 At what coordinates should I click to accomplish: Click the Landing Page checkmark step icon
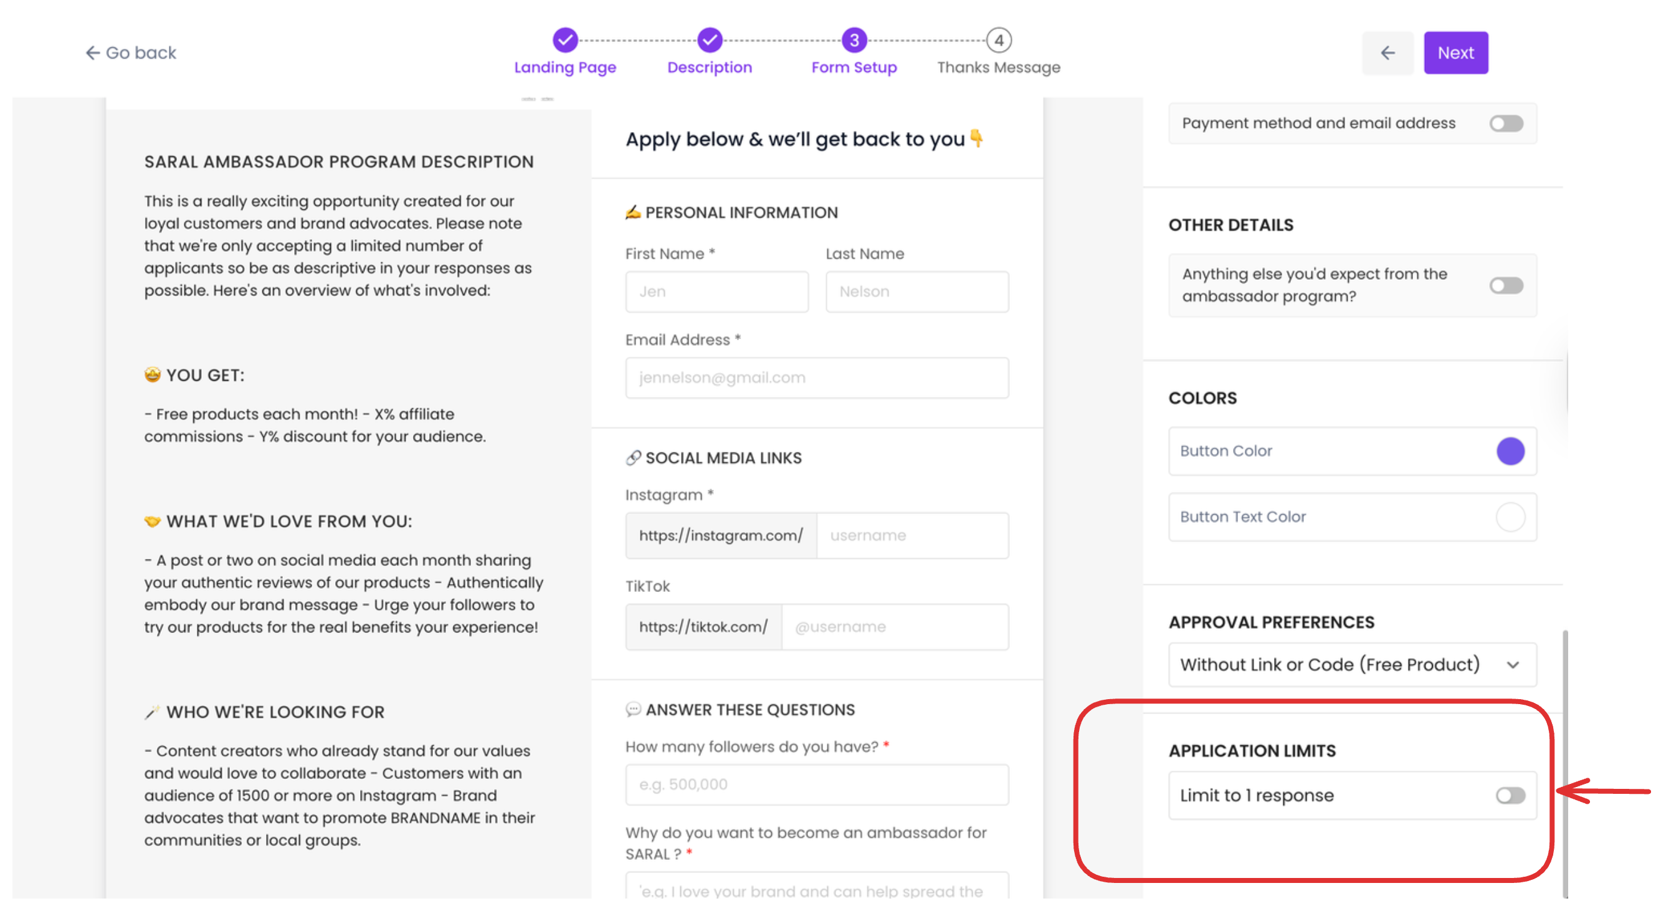click(x=565, y=40)
